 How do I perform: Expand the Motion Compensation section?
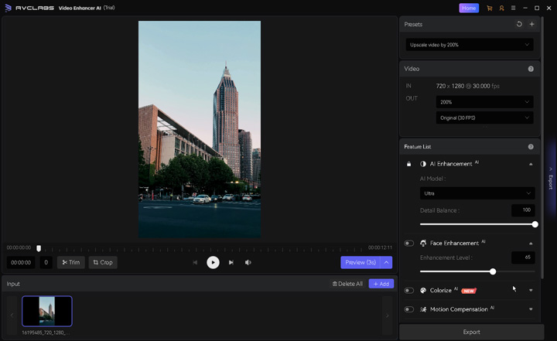coord(531,309)
